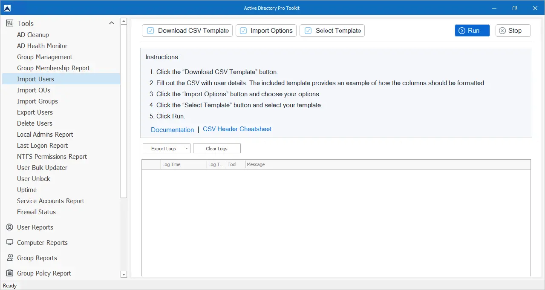This screenshot has height=290, width=545.
Task: Go to Import OUs
Action: pyautogui.click(x=34, y=90)
